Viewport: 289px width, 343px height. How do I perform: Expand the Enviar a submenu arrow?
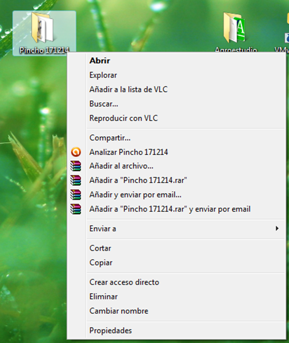277,228
